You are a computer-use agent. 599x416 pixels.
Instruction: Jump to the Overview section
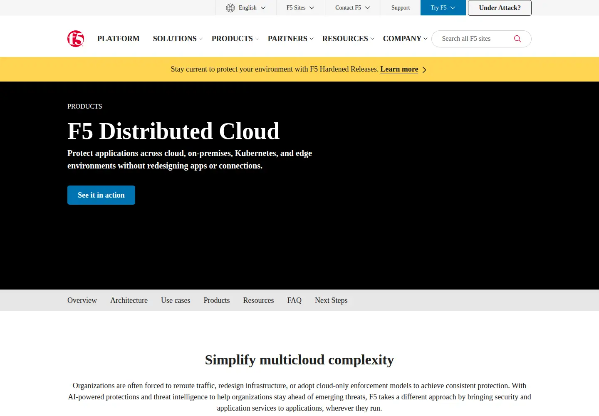82,300
